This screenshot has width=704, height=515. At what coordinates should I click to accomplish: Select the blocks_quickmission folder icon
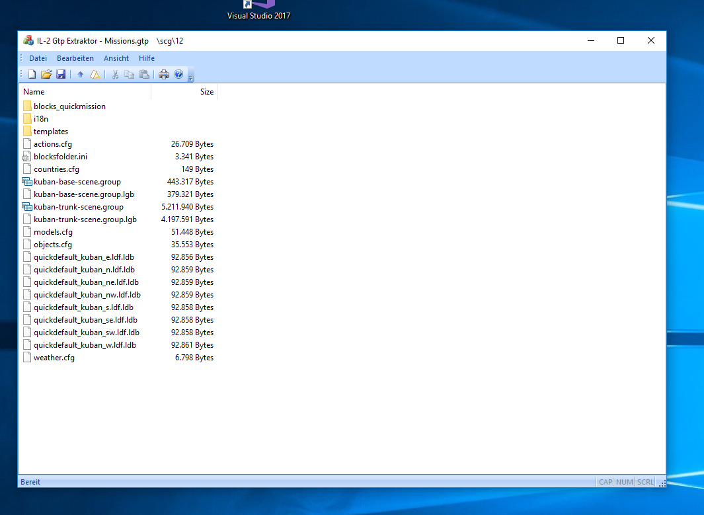click(27, 106)
